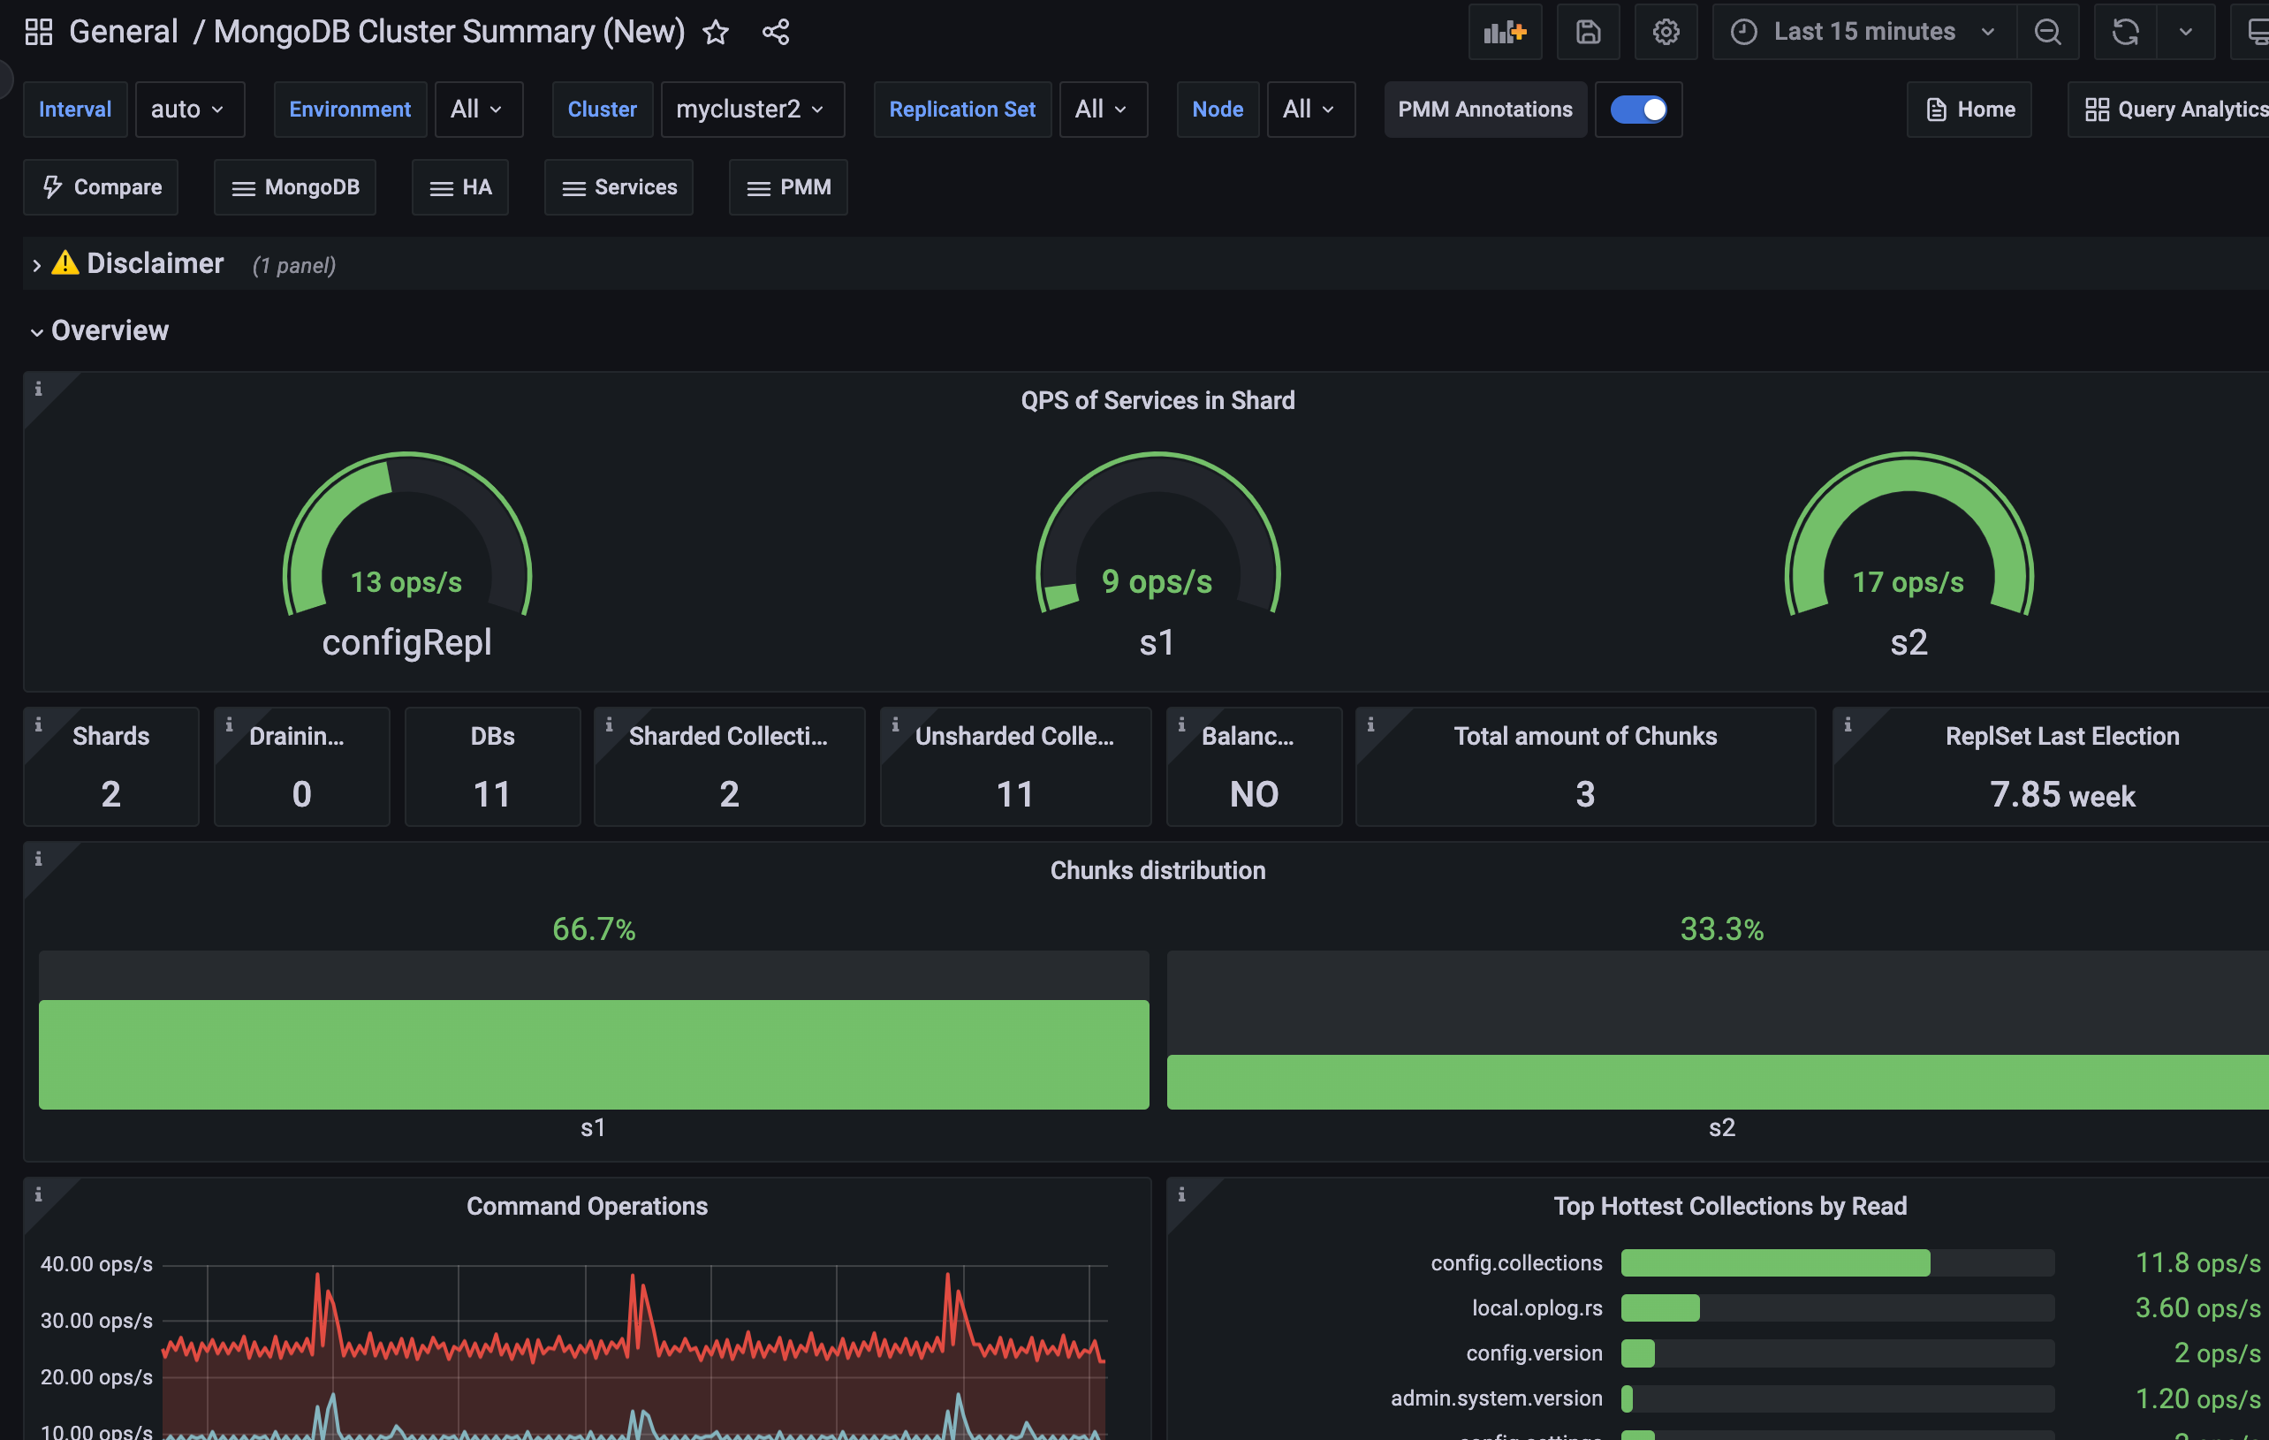Open the Cluster mycluster2 dropdown
The height and width of the screenshot is (1440, 2269).
[x=751, y=110]
